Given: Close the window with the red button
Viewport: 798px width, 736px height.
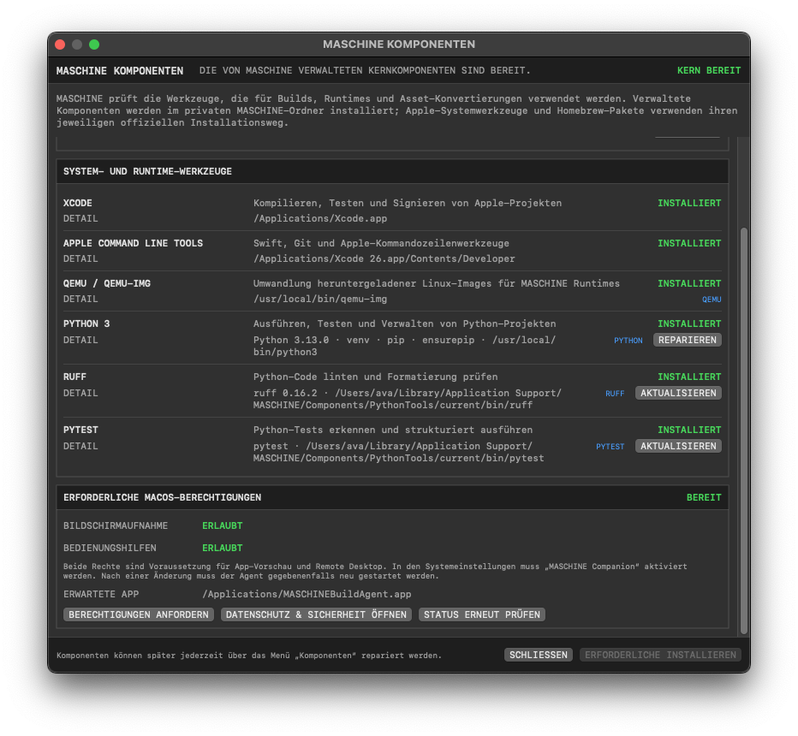Looking at the screenshot, I should [x=60, y=45].
